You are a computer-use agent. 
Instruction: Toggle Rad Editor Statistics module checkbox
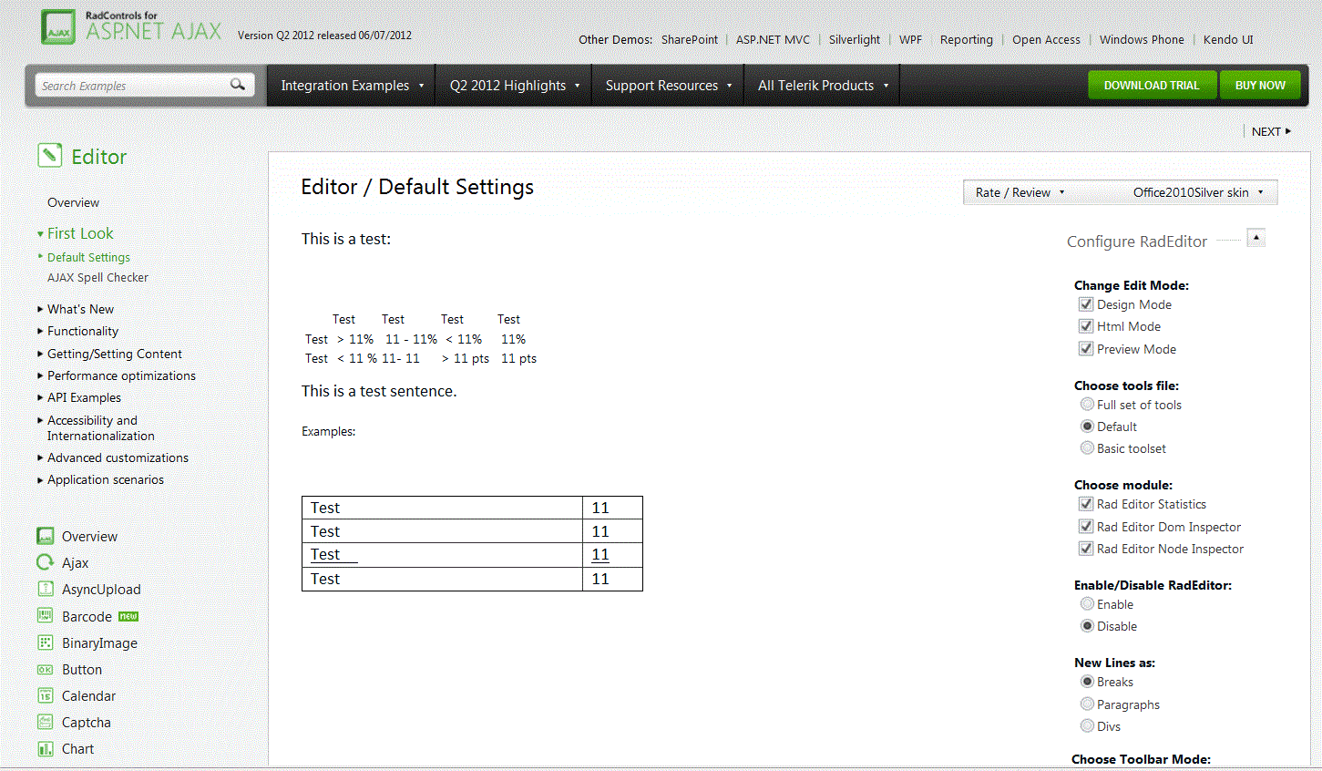click(x=1086, y=504)
